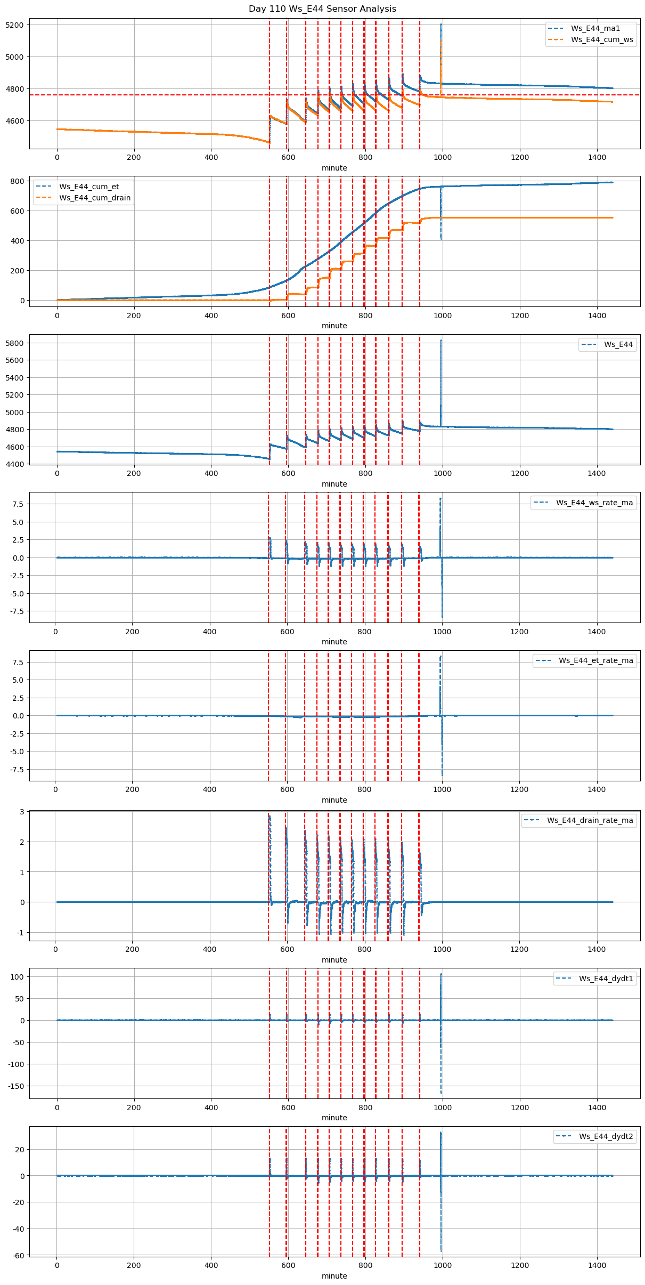Image resolution: width=645 pixels, height=1285 pixels.
Task: Click the horizontal red dashed threshold line in top plot
Action: click(x=160, y=95)
